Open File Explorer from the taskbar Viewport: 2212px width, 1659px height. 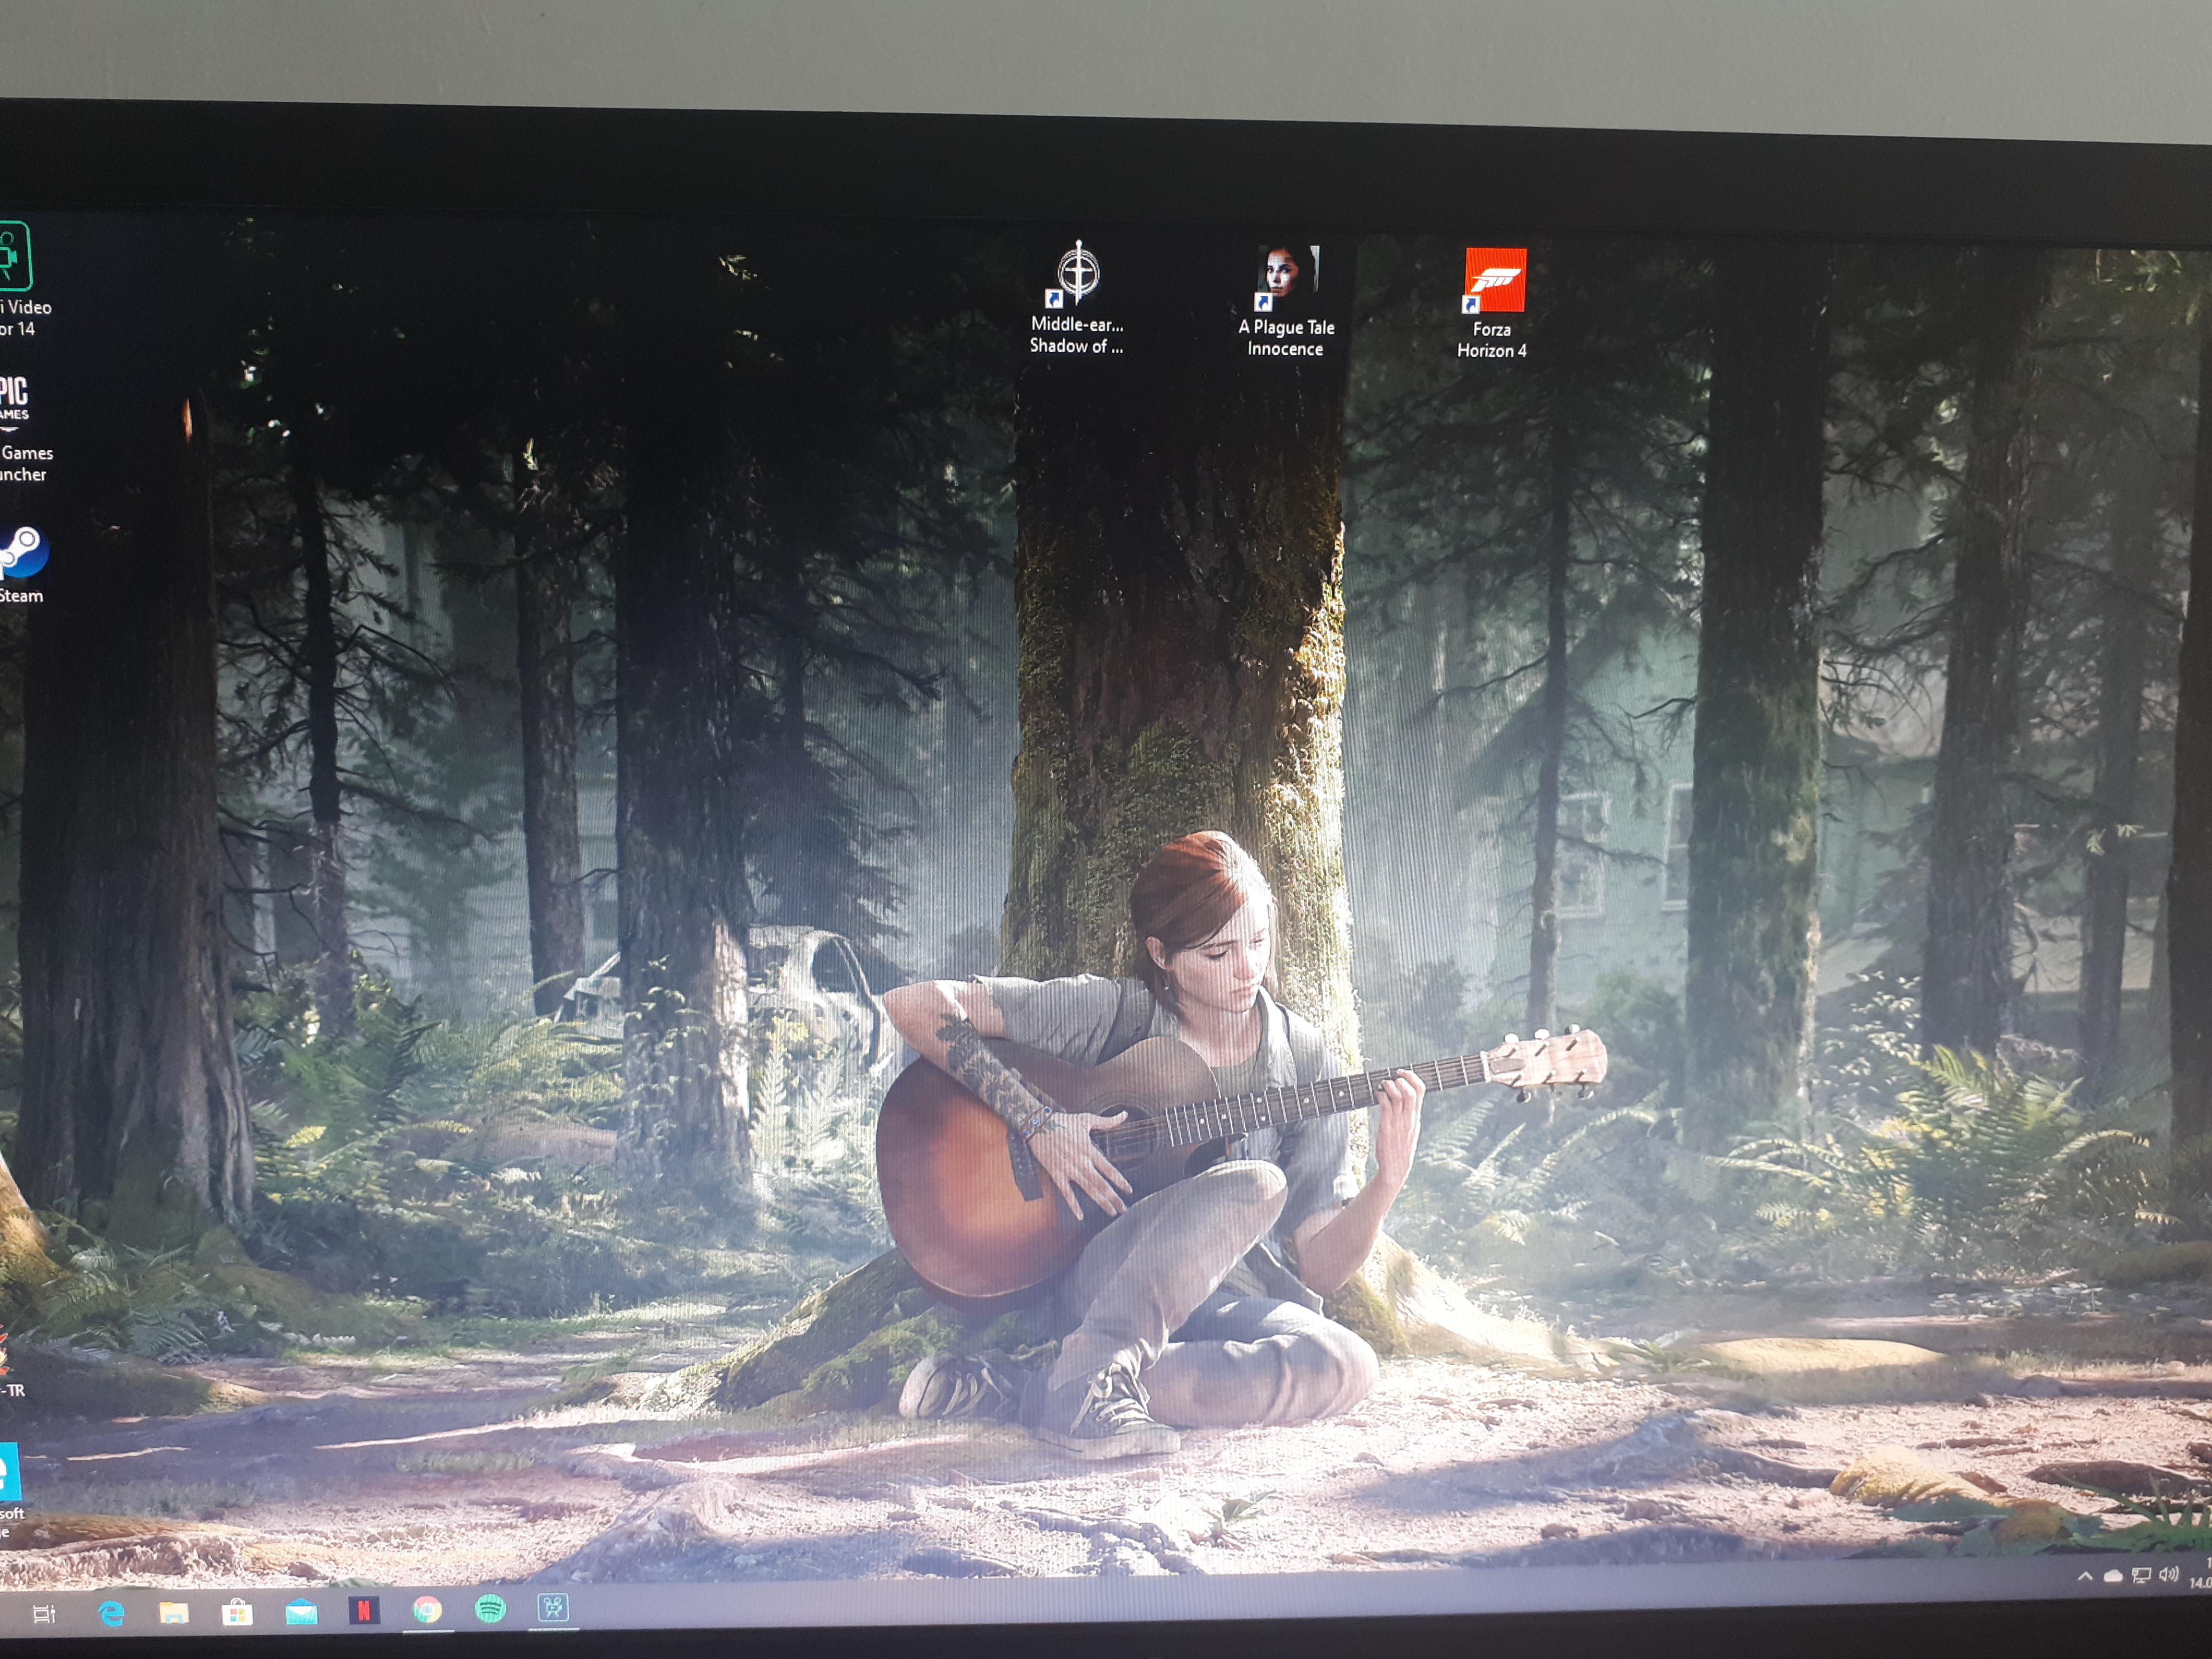coord(174,1613)
